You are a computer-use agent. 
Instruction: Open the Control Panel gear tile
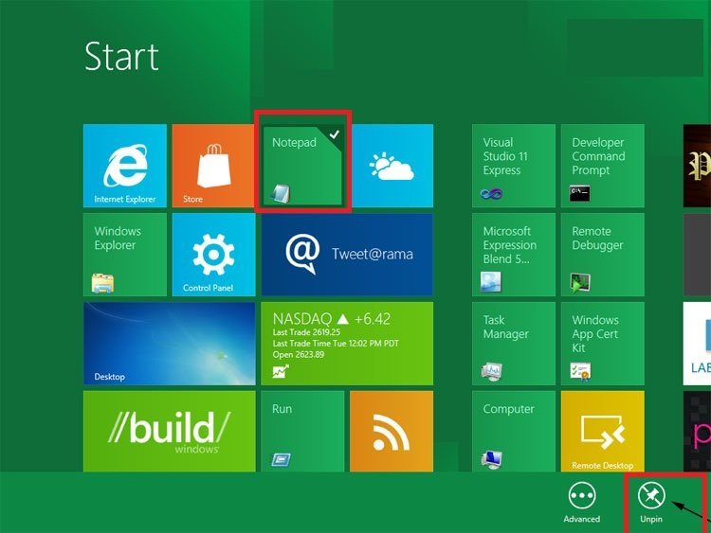(213, 255)
